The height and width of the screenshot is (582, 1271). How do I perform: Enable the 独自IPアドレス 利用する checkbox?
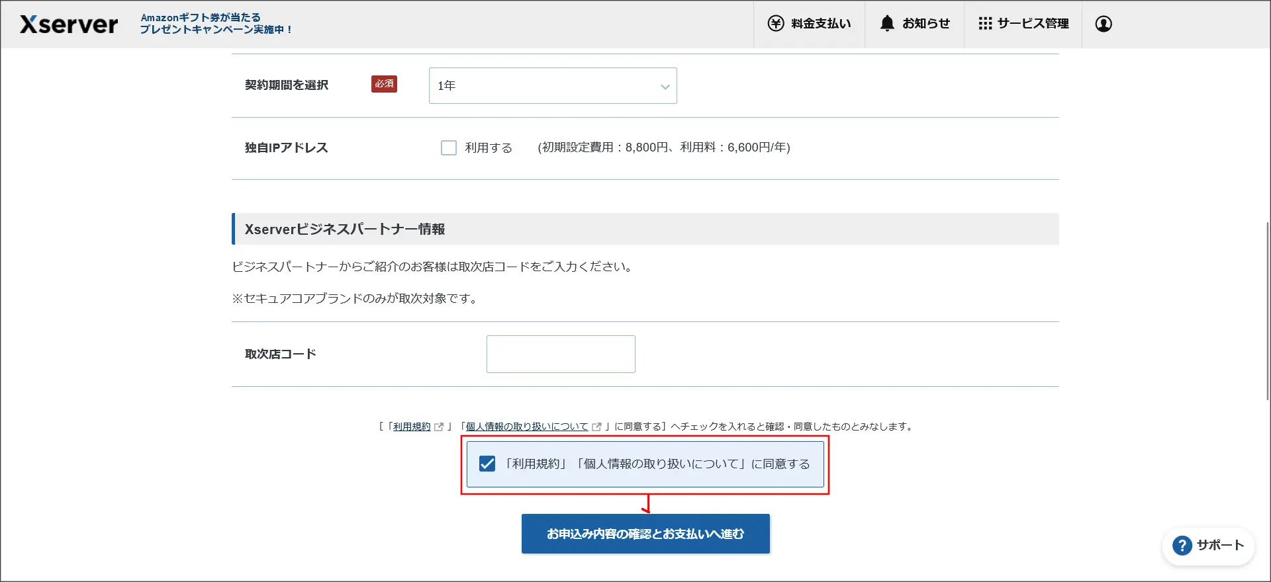click(x=449, y=148)
